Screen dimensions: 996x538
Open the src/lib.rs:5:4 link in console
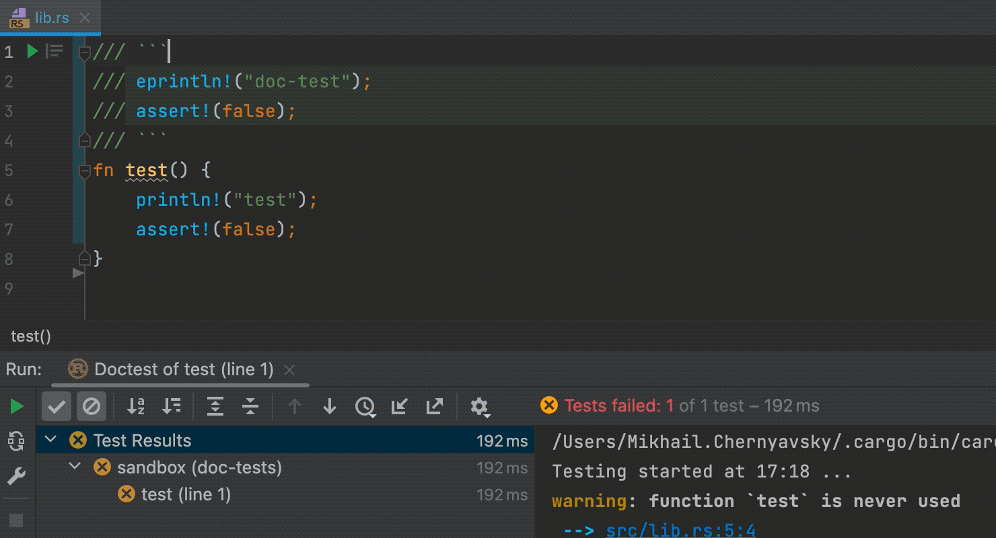(681, 531)
